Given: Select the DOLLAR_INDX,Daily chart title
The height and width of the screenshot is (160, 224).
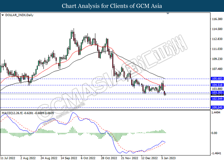Looking at the screenshot, I should tap(19, 15).
